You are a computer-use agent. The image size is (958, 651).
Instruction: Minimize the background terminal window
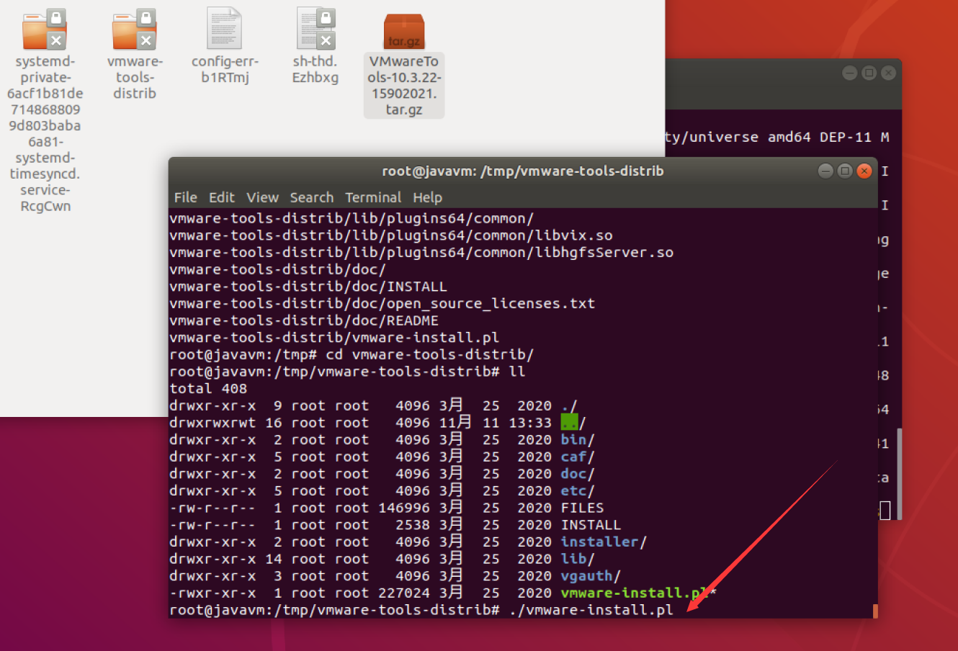coord(849,73)
